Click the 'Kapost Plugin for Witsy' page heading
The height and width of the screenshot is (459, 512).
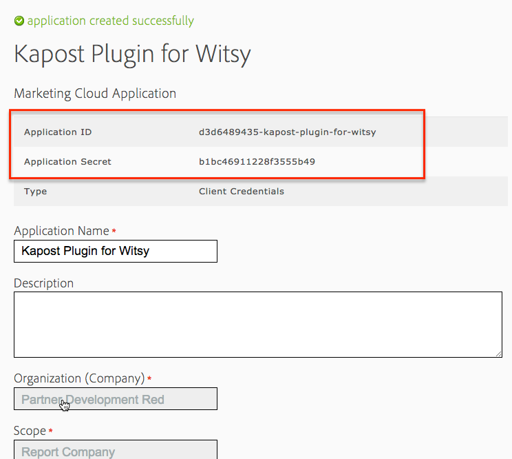[x=132, y=54]
